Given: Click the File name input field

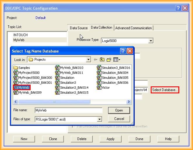Looking at the screenshot, I should pos(68,110).
